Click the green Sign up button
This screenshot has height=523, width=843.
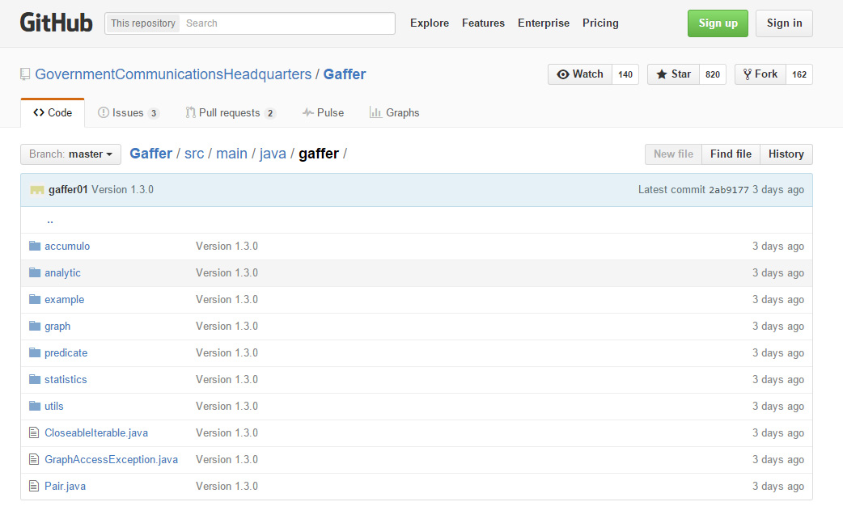(718, 23)
